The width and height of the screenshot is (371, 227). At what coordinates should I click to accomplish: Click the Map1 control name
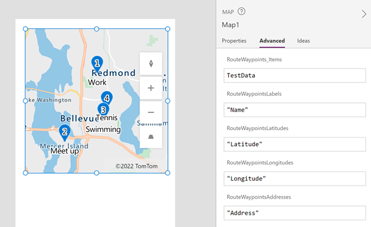(230, 25)
